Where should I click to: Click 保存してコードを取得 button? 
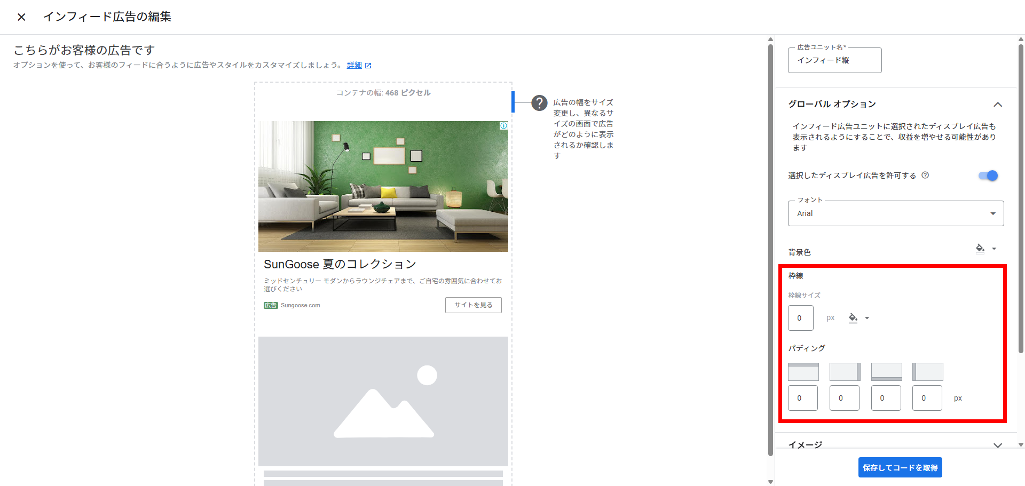[x=900, y=468]
